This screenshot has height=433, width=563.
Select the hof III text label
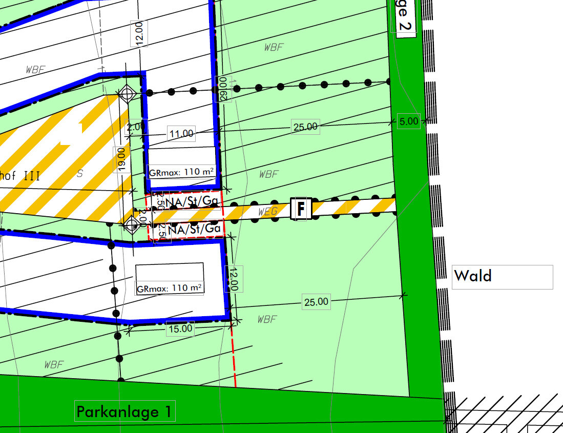19,176
